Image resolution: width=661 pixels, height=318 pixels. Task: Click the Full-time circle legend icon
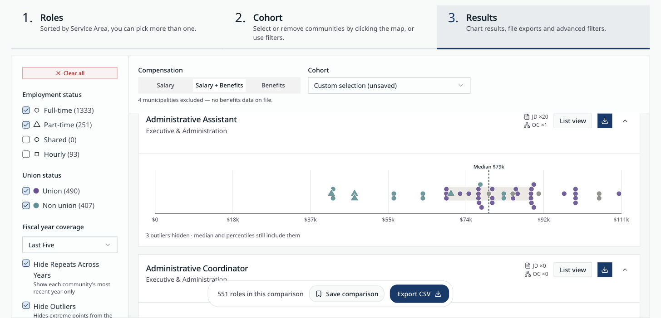pyautogui.click(x=37, y=110)
